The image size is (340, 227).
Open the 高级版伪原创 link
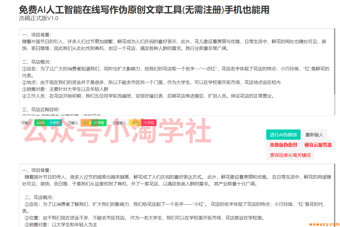coord(284,145)
